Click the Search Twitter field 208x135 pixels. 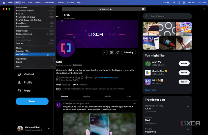click(x=167, y=16)
